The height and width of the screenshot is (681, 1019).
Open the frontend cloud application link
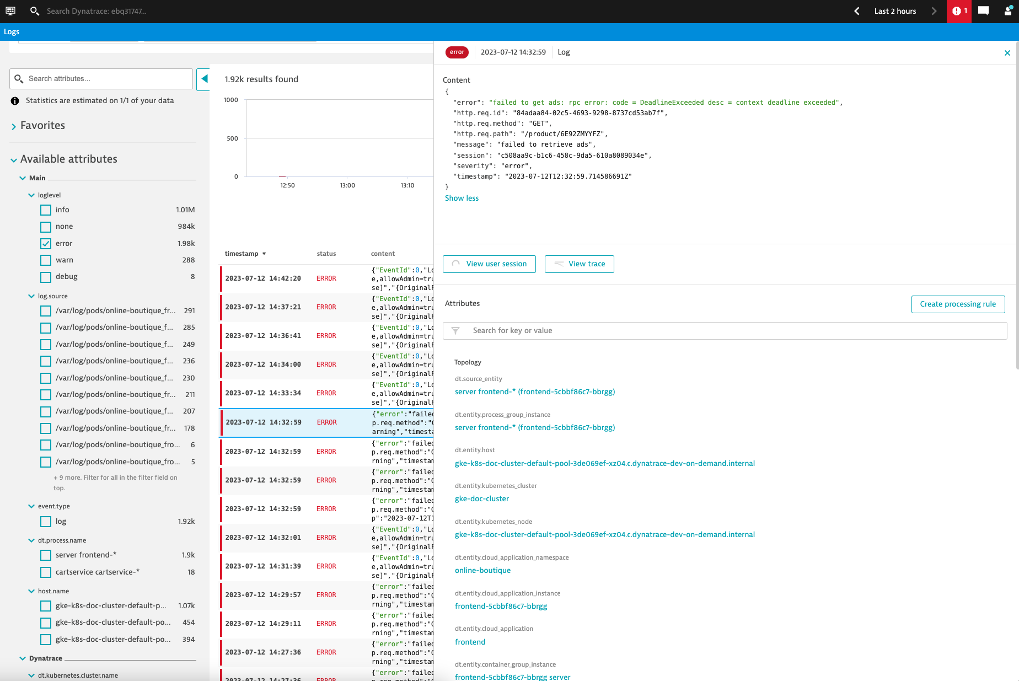click(x=470, y=642)
